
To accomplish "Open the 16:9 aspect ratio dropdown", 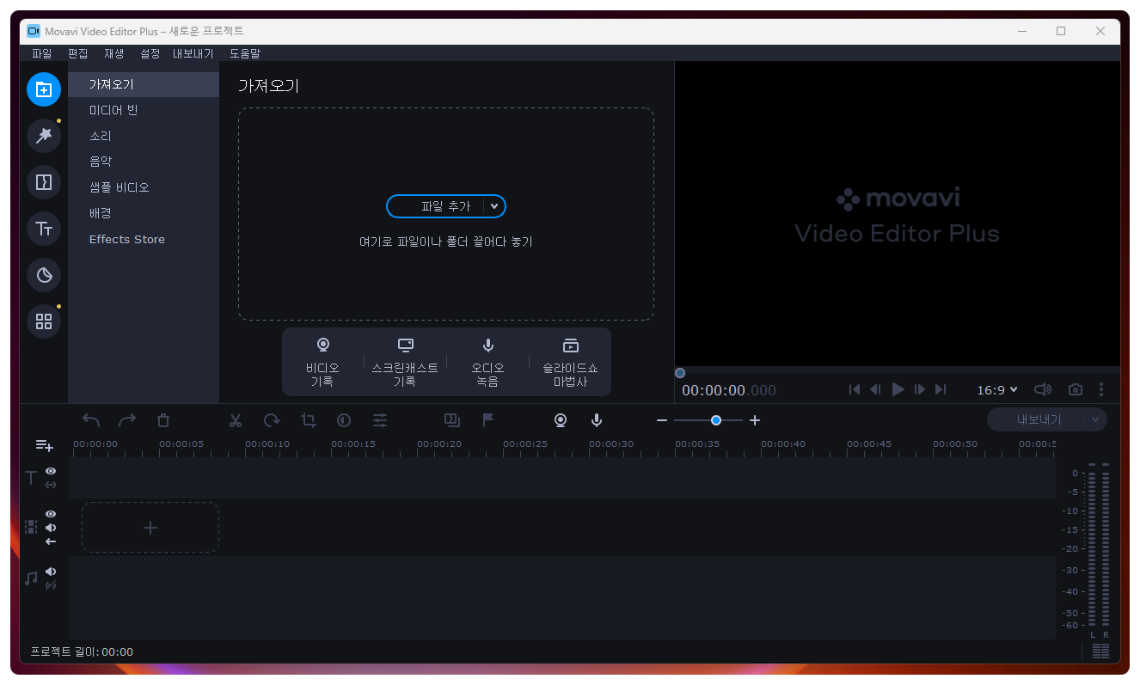I will click(x=997, y=390).
